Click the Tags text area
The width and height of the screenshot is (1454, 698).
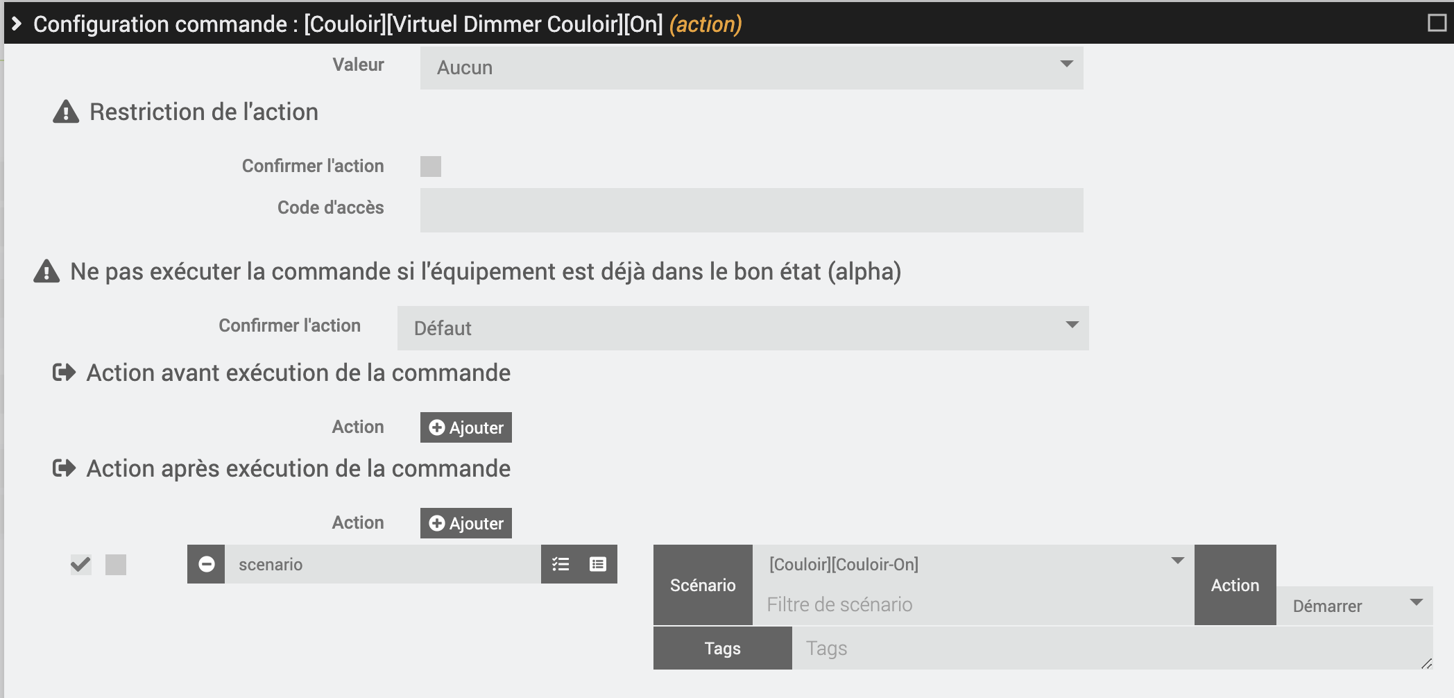coord(1112,648)
